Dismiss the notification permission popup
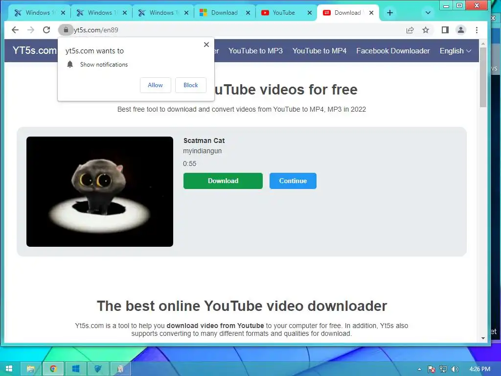 point(206,45)
